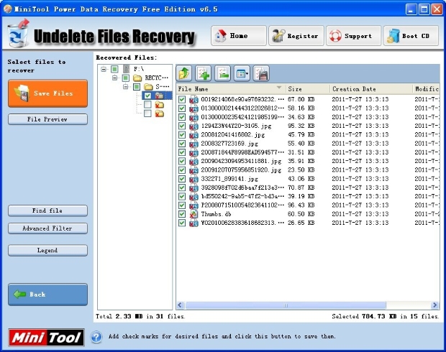This screenshot has height=352, width=446.
Task: Uncheck the 0019214068c90e97693232 file checkbox
Action: coord(182,99)
